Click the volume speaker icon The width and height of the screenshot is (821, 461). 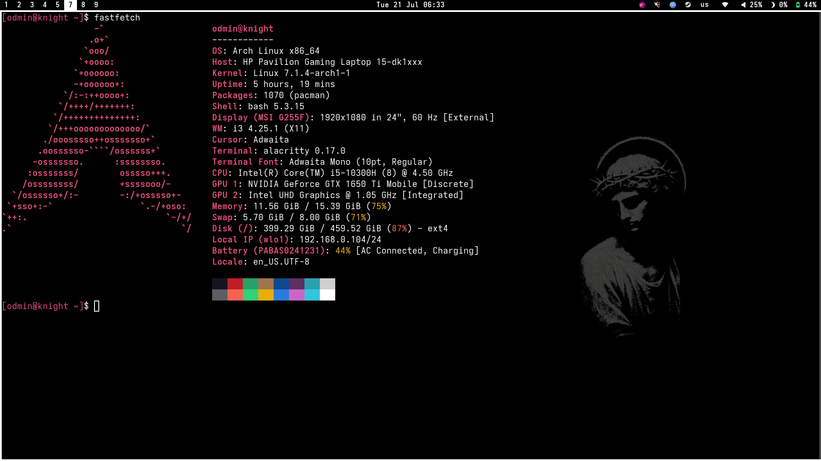743,5
